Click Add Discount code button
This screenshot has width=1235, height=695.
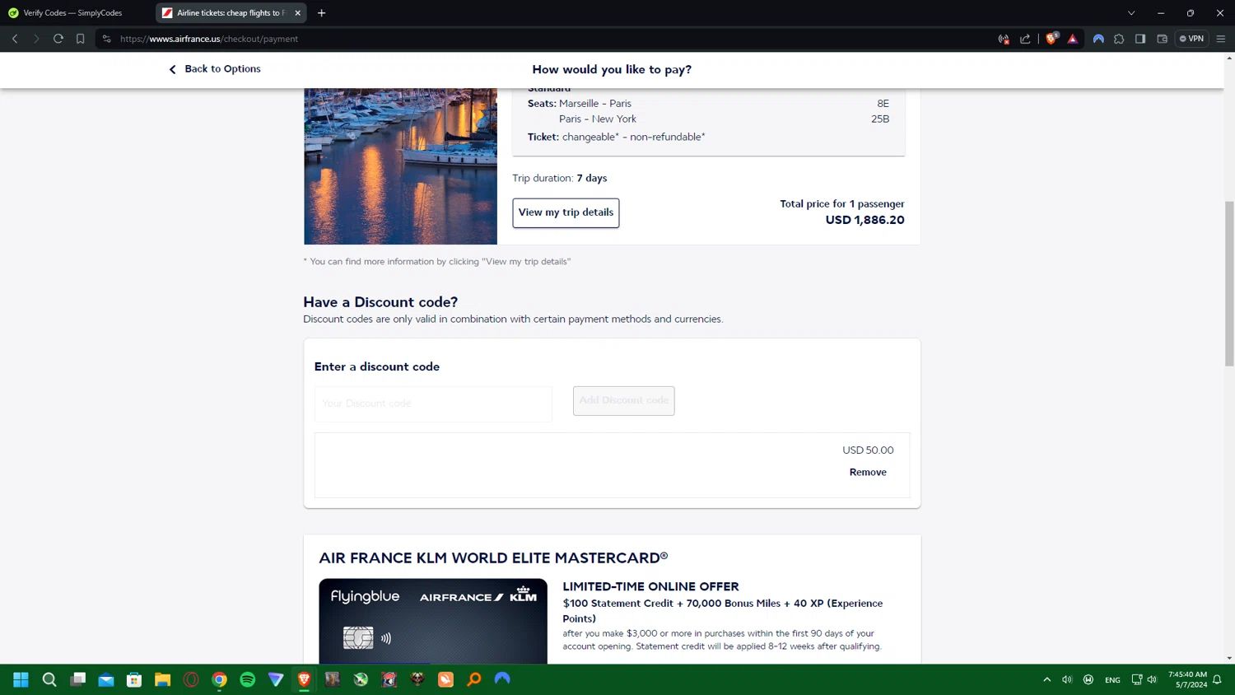coord(623,401)
